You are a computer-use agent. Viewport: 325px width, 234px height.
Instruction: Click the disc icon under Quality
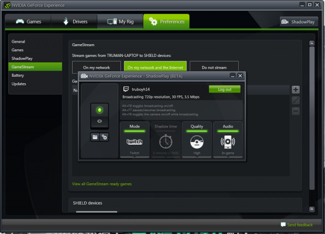click(x=197, y=142)
